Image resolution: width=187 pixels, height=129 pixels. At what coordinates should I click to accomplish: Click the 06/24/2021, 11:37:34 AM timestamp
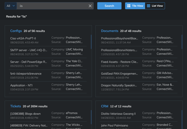tap(116, 42)
